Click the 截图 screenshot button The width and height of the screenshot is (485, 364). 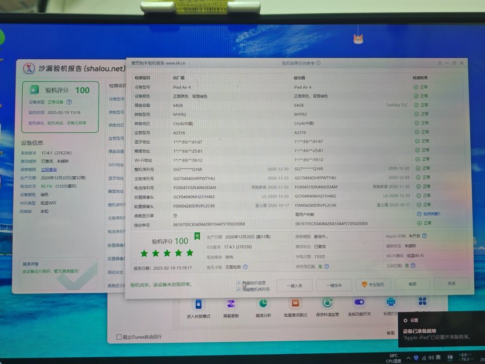413,284
